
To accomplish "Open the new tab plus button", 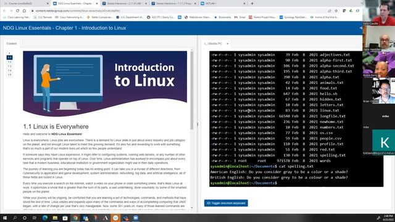I will [252, 4].
